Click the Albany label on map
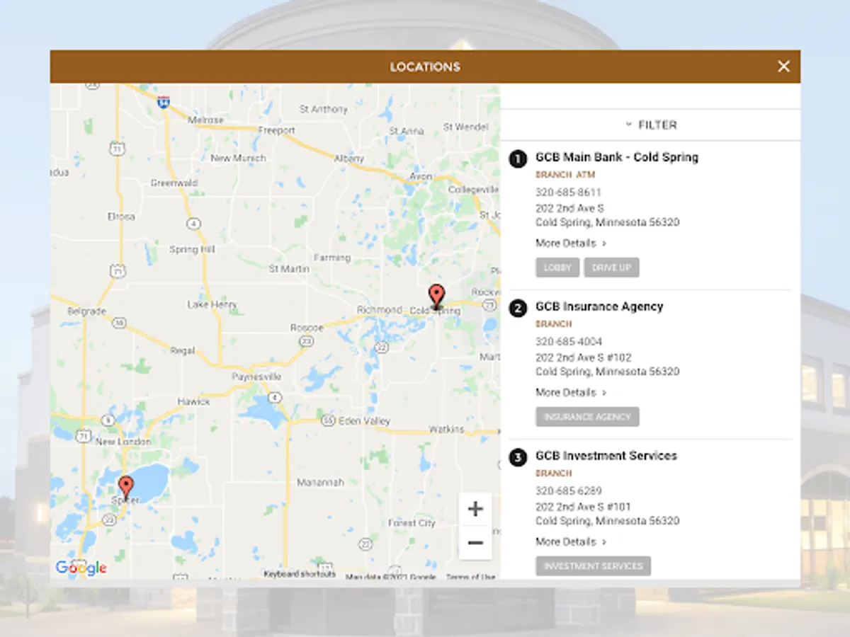This screenshot has height=637, width=850. [348, 159]
